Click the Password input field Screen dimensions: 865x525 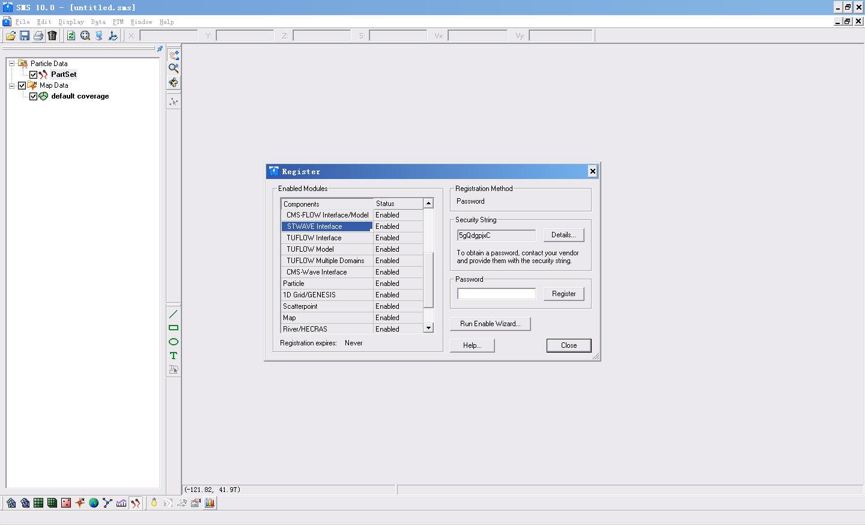click(496, 294)
